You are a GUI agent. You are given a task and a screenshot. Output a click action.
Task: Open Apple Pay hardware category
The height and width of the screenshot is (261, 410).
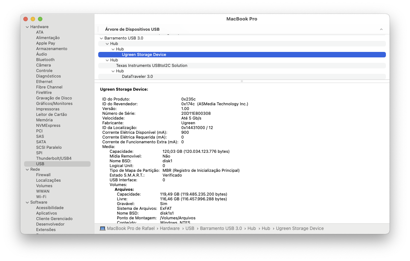[x=46, y=43]
